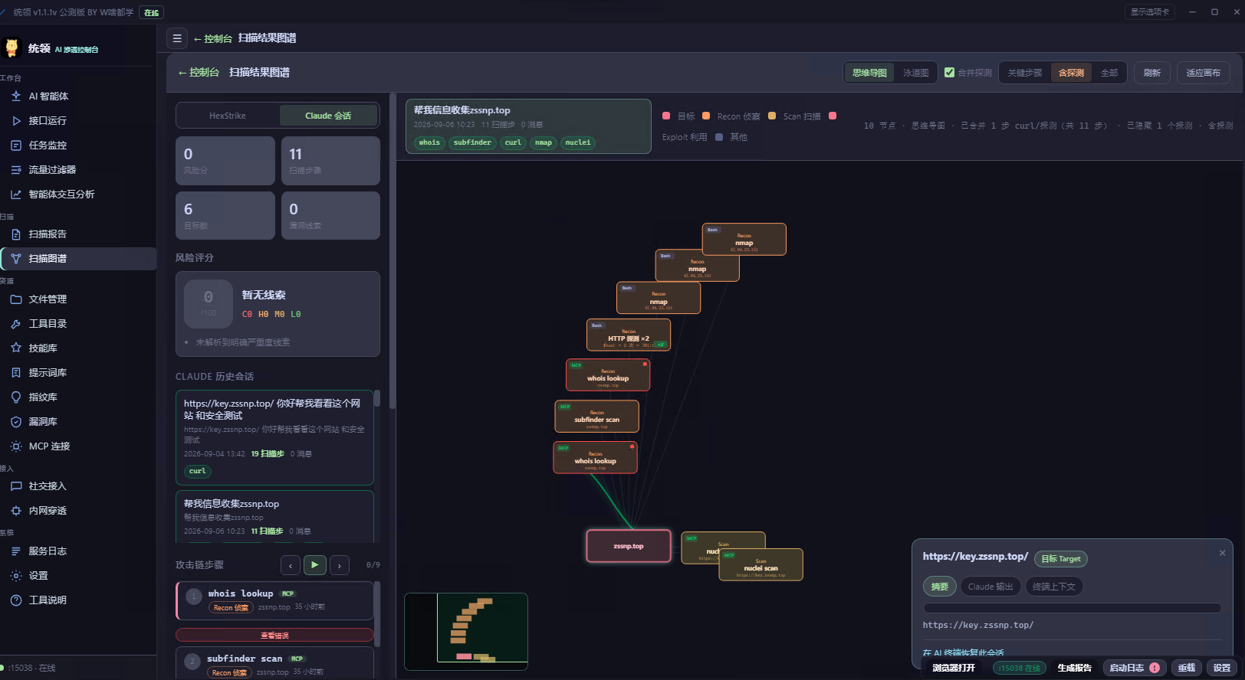The height and width of the screenshot is (680, 1245).
Task: Open 启动日志 in the bottom bar
Action: coord(1134,668)
